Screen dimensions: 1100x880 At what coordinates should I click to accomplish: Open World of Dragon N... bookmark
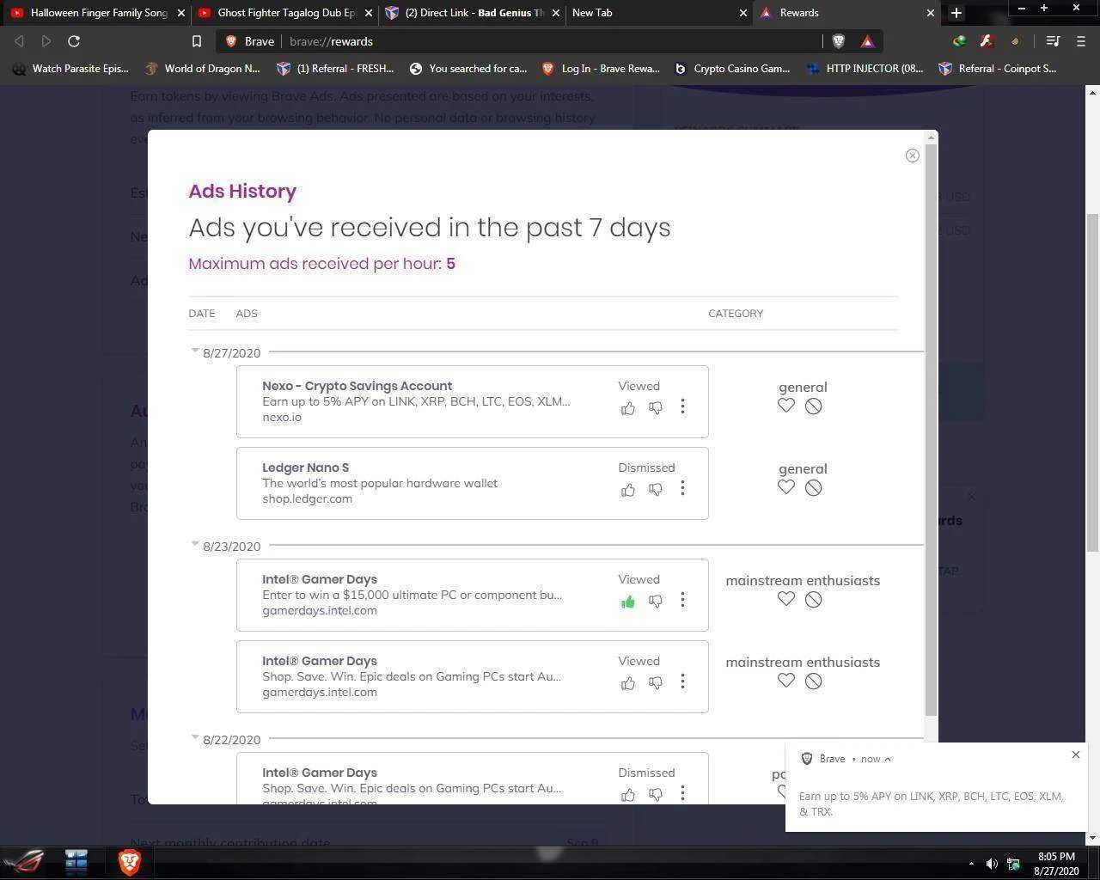click(202, 69)
